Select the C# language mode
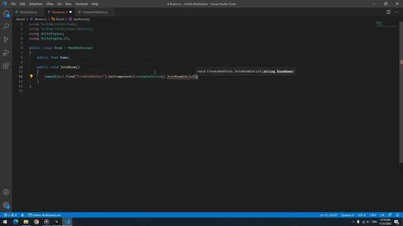The width and height of the screenshot is (403, 226). (382, 215)
